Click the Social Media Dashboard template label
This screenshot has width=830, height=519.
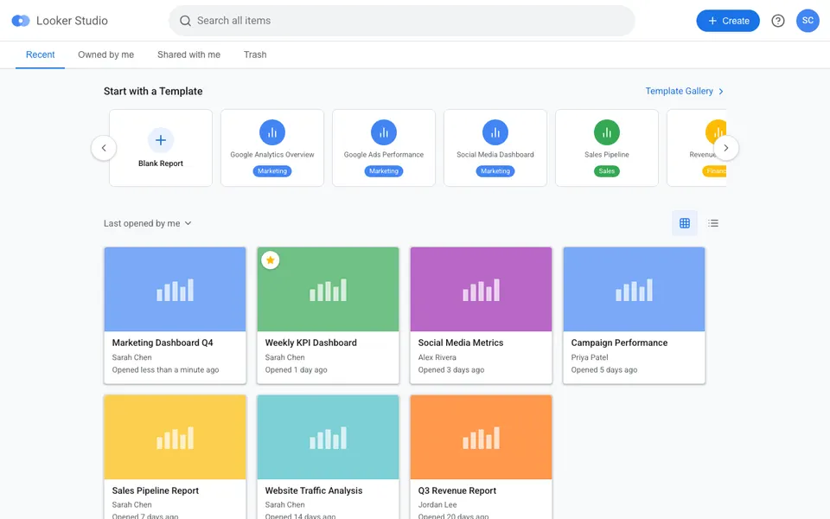pyautogui.click(x=495, y=155)
